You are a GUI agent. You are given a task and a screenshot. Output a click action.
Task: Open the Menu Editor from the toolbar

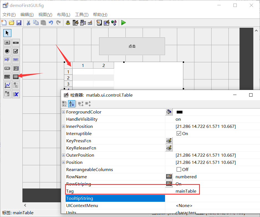pos(76,23)
